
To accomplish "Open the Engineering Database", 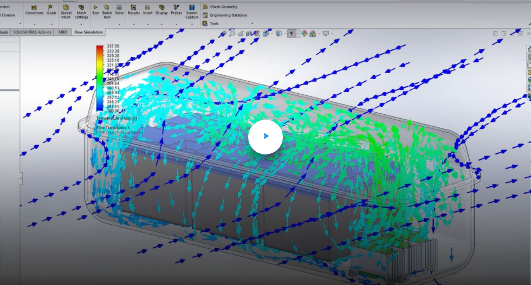I will click(x=228, y=15).
